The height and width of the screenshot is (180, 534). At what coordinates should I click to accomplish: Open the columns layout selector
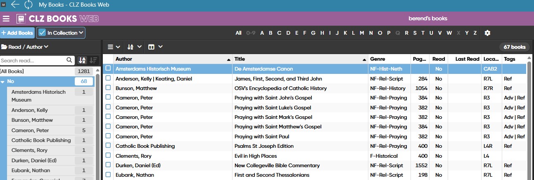155,47
